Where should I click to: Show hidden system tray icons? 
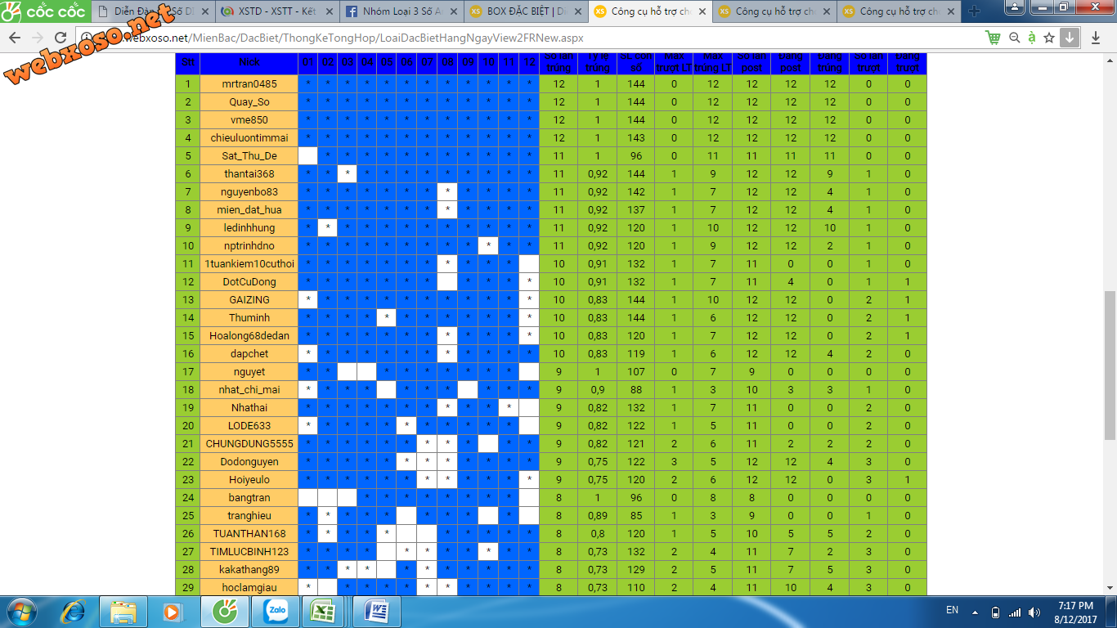click(976, 612)
